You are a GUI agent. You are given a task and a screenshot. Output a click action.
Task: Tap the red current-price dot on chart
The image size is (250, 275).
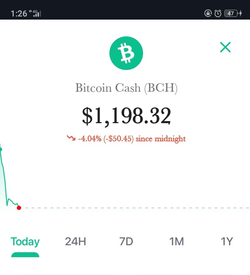coord(19,208)
